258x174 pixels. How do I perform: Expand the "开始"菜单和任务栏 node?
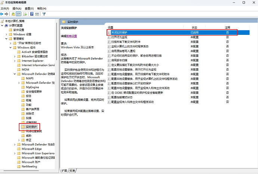[10, 43]
